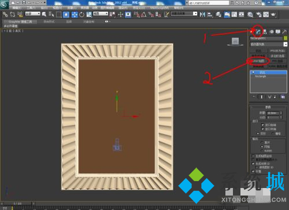Toggle modifier visibility bulb in stack
Viewport: 289px width, 210px height.
click(x=253, y=73)
